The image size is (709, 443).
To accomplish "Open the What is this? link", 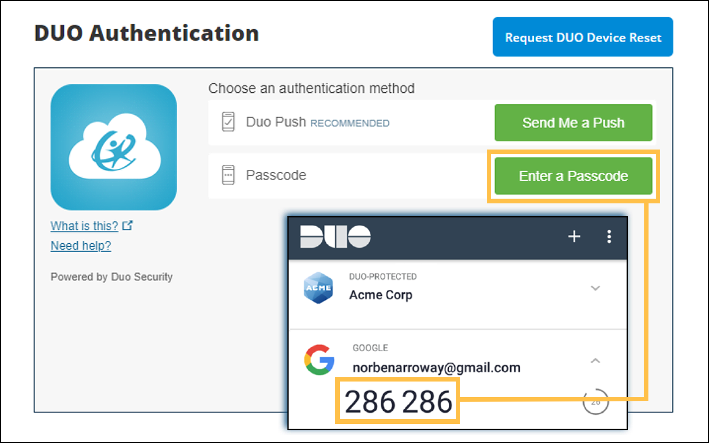I will [84, 226].
